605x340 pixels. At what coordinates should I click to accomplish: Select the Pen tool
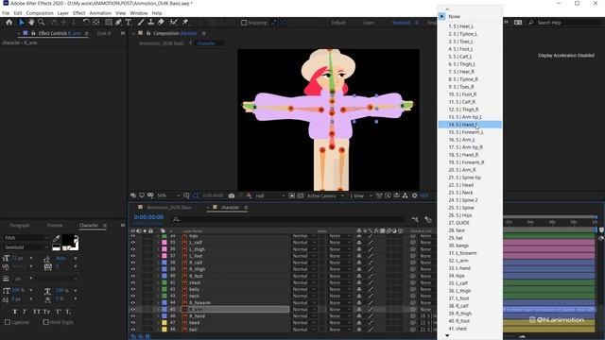pos(118,23)
